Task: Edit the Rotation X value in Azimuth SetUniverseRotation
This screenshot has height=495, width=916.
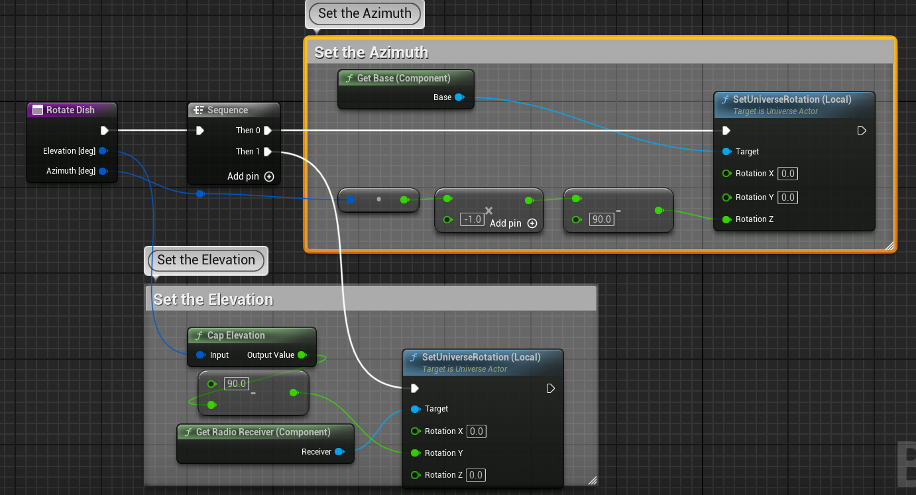Action: coord(787,174)
